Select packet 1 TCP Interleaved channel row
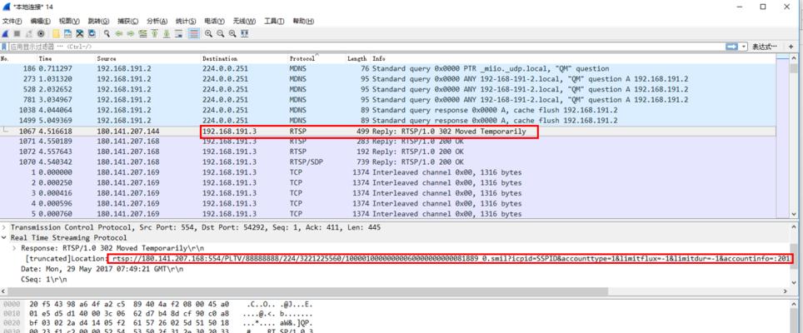Viewport: 803px width, 333px height. (387, 172)
